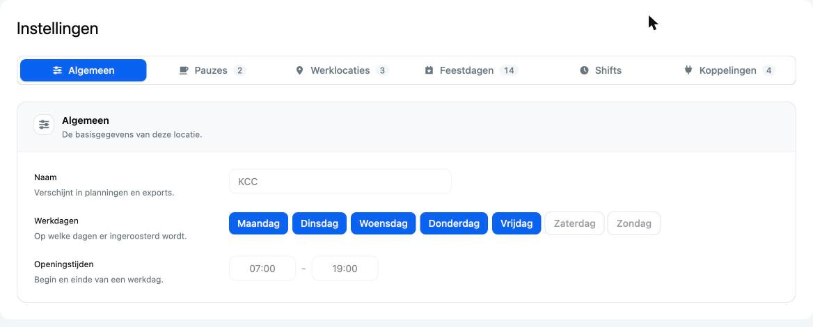Click the bold Algemeen section title
The height and width of the screenshot is (327, 813).
(86, 120)
